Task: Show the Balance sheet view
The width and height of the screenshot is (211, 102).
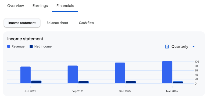Action: click(57, 23)
